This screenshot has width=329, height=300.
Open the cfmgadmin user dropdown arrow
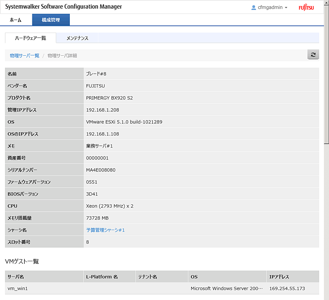point(286,8)
